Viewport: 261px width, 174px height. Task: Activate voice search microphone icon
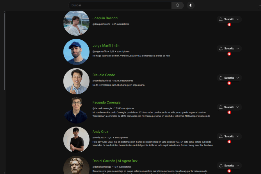191,5
